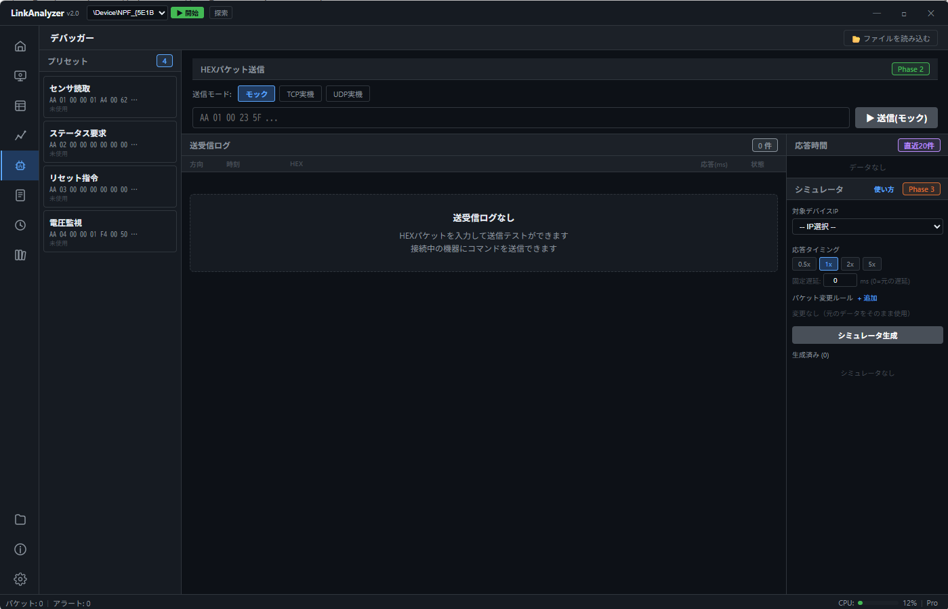This screenshot has width=948, height=609.
Task: Open the folder icon in the lower sidebar
Action: (20, 519)
